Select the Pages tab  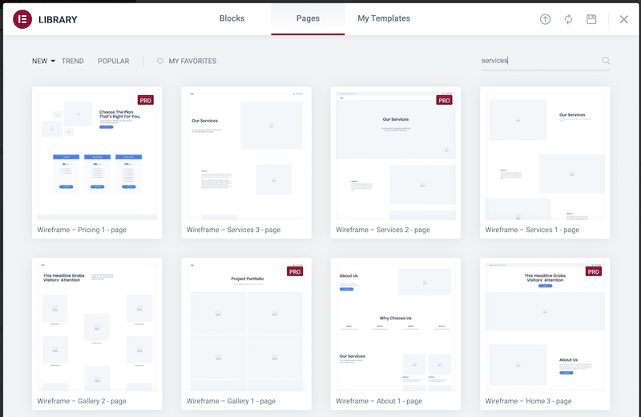coord(308,18)
